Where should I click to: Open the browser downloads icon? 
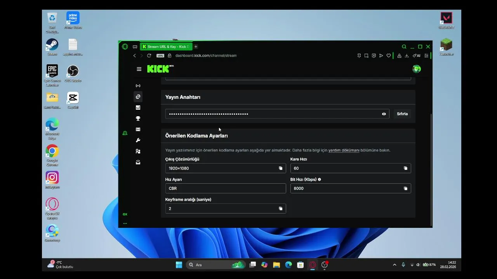coord(407,56)
